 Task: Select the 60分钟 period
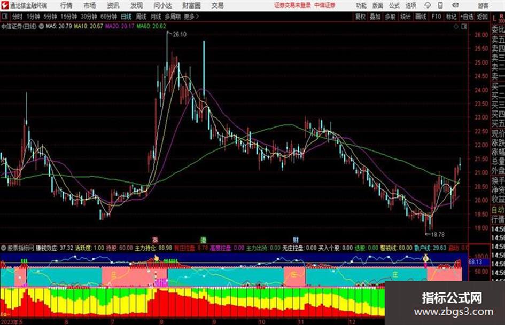pos(109,17)
